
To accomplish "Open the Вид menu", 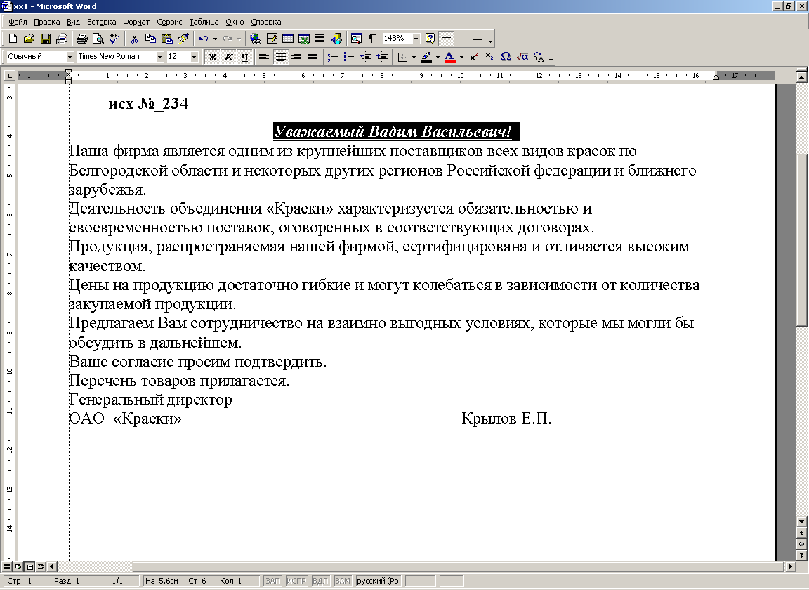I will [x=73, y=22].
